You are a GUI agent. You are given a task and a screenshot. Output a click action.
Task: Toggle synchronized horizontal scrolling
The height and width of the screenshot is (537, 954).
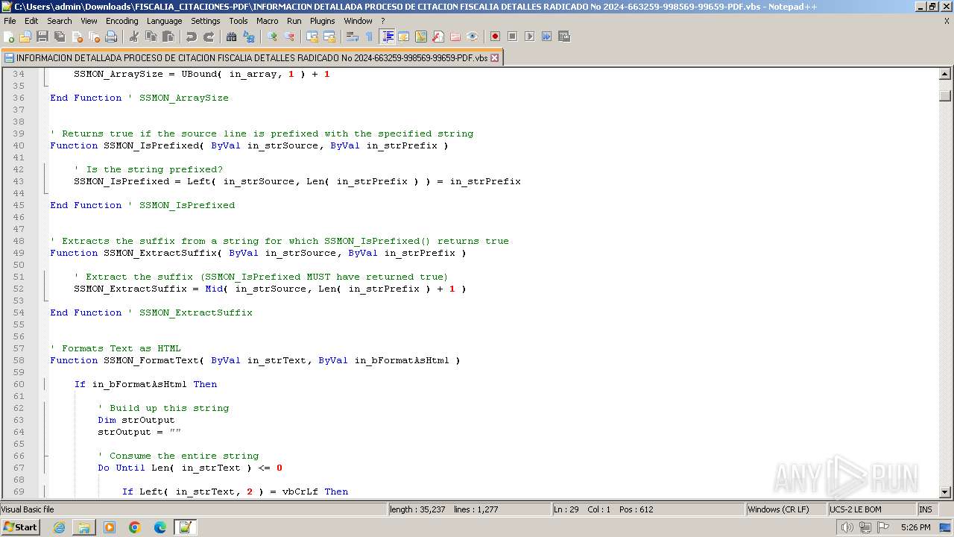329,37
